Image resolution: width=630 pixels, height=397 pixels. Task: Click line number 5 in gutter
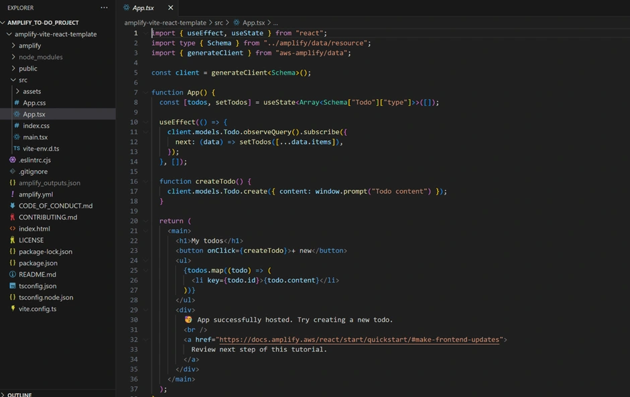click(x=136, y=72)
